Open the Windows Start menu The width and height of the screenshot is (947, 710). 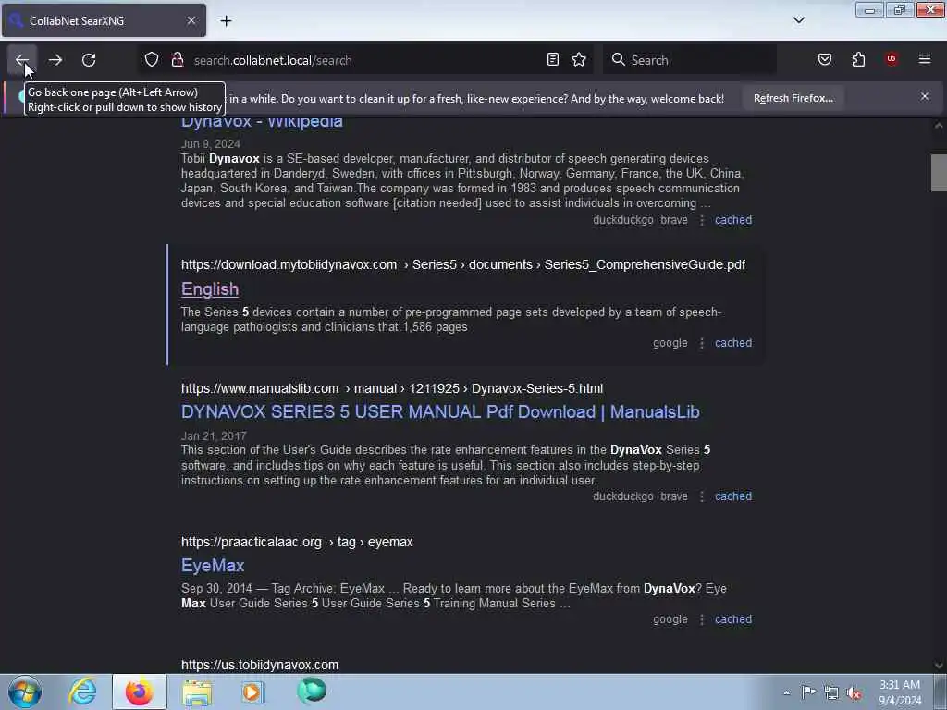tap(25, 692)
